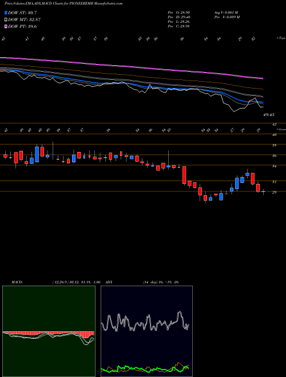The width and height of the screenshot is (286, 377).
Task: Click the 'Pre H: 29.40' high value
Action: (179, 17)
